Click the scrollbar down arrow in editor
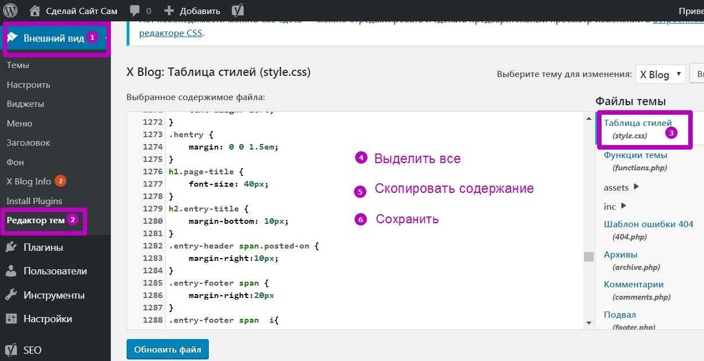704x361 pixels. (x=589, y=323)
